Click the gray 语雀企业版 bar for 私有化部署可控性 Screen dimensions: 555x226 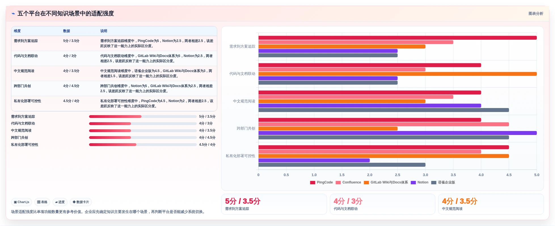342,165
